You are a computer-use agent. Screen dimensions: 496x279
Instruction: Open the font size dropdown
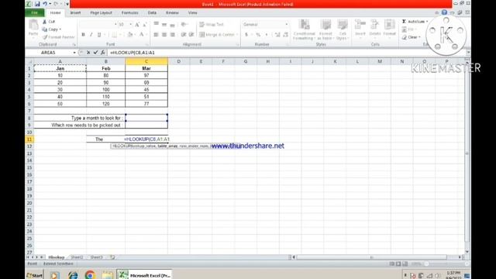tap(131, 24)
